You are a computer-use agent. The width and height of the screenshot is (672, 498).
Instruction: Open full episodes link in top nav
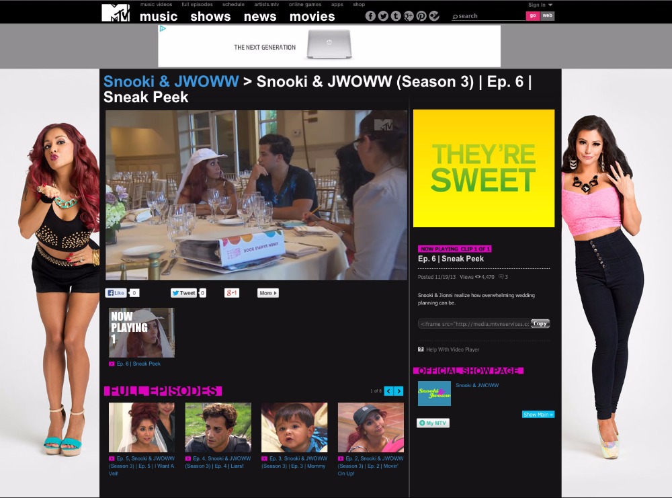(x=197, y=4)
